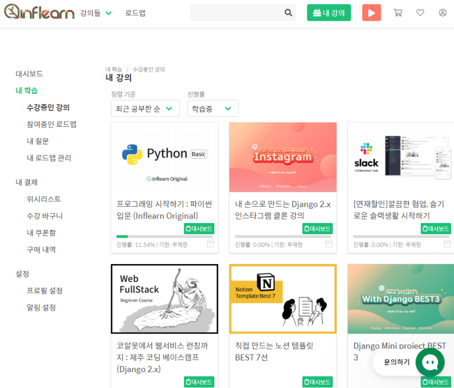Viewport: 454px width, 388px height.
Task: Open 대시보드 button for Instagram clone course
Action: 318,228
